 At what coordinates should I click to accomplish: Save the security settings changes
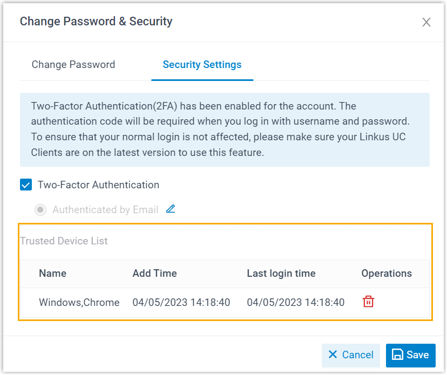411,355
